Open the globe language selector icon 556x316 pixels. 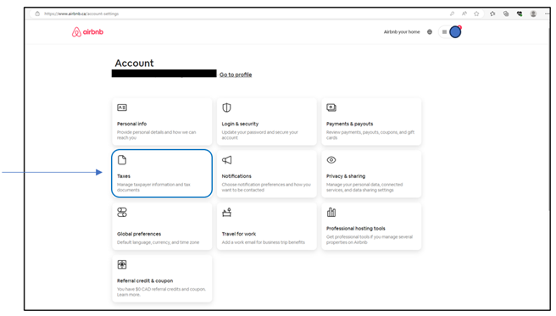pos(430,32)
